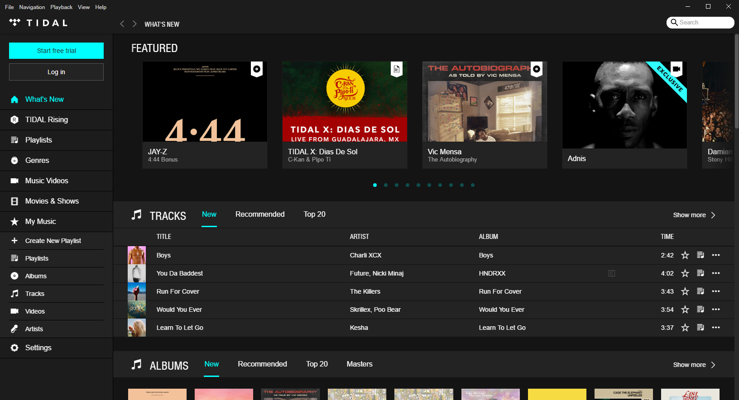Open TIDAL X: Dias De Sol featured card
This screenshot has height=400, width=739.
[x=345, y=115]
